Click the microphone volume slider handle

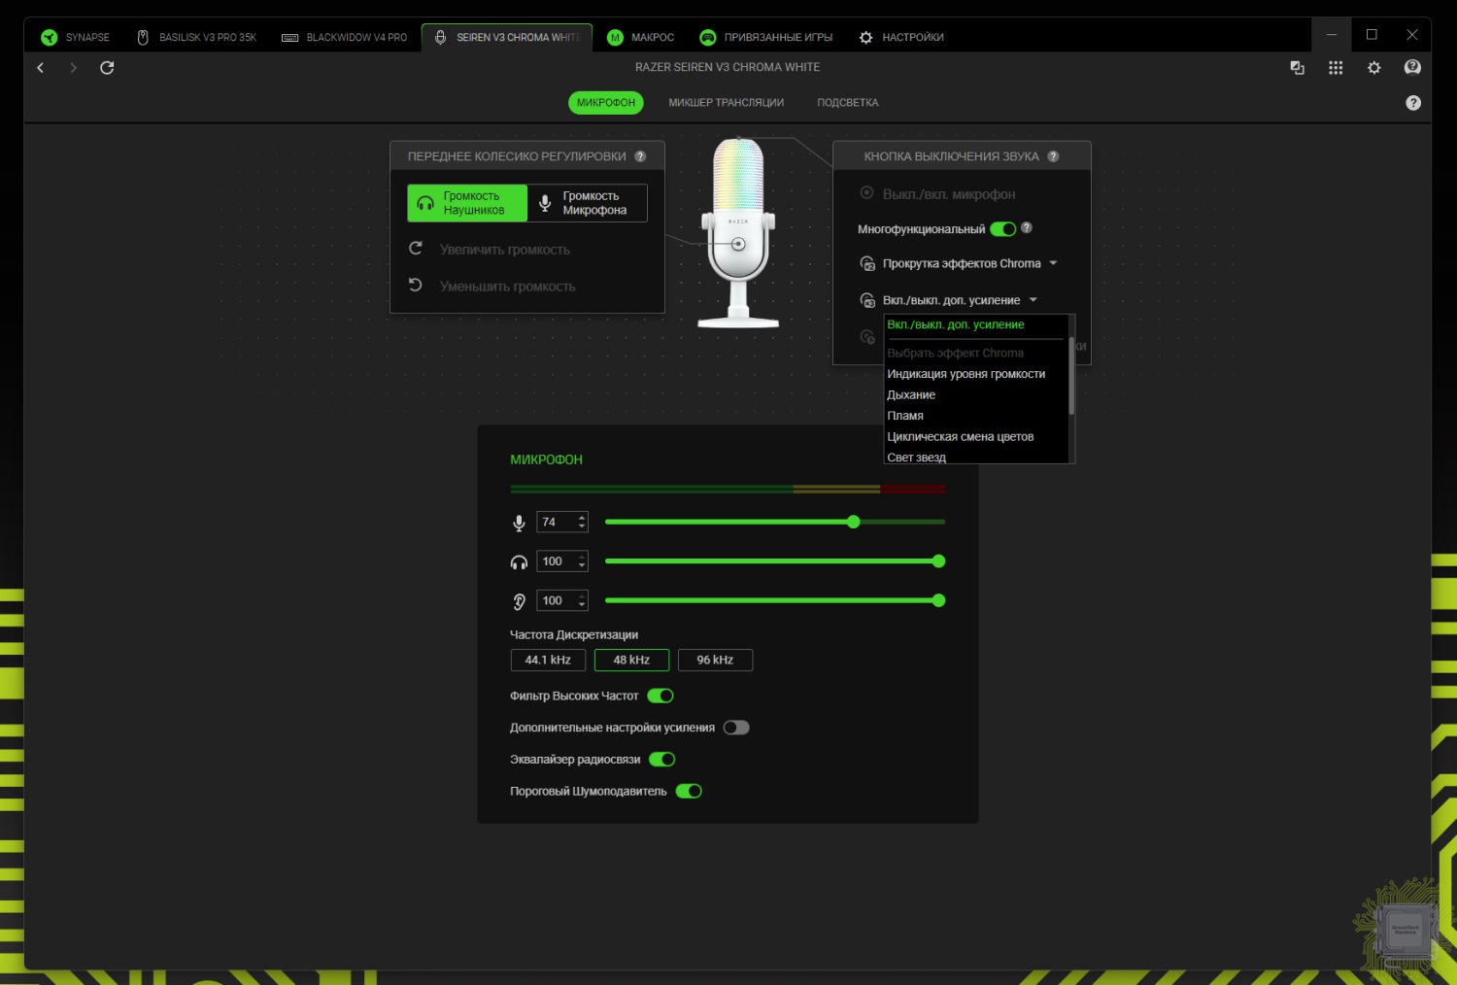pos(853,523)
